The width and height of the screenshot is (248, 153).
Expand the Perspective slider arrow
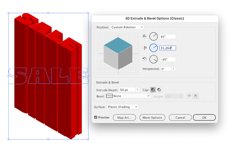173,69
